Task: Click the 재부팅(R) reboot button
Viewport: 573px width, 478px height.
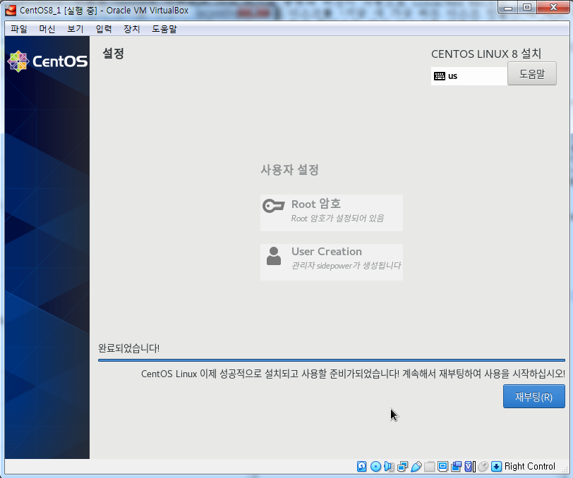Action: pos(534,396)
